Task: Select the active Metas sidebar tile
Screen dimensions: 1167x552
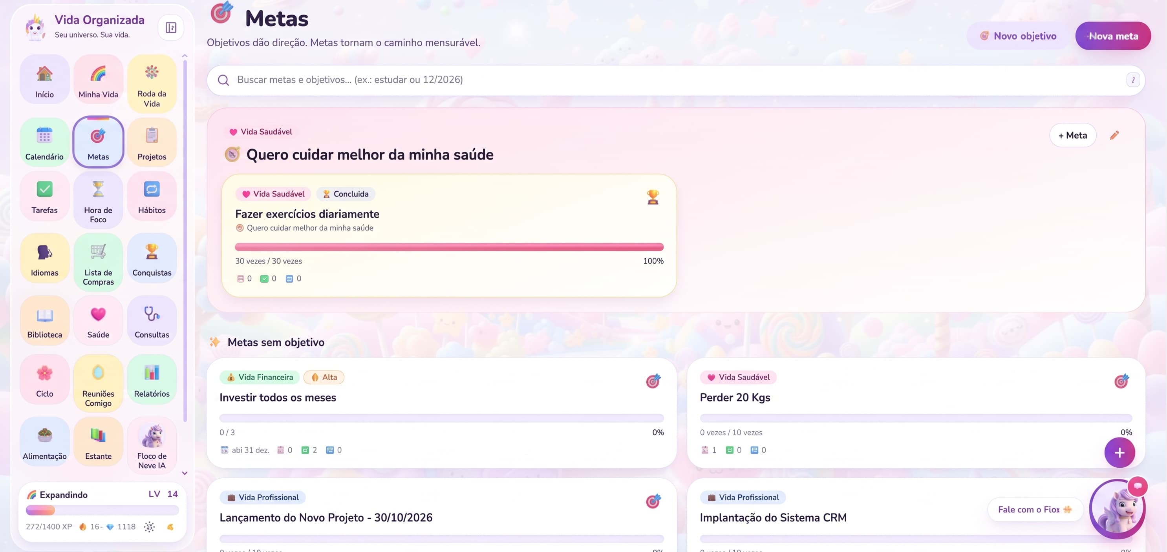Action: [98, 142]
